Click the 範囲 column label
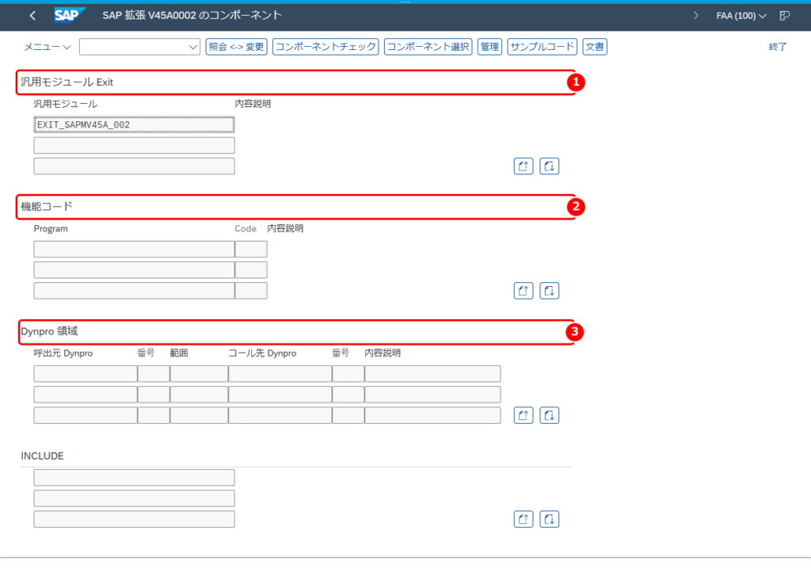Viewport: 811px width, 584px height. (179, 353)
